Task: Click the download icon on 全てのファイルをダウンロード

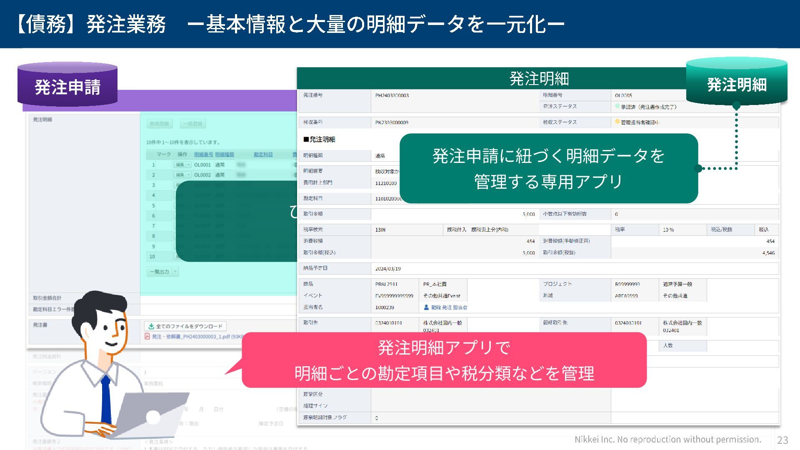Action: click(x=151, y=326)
